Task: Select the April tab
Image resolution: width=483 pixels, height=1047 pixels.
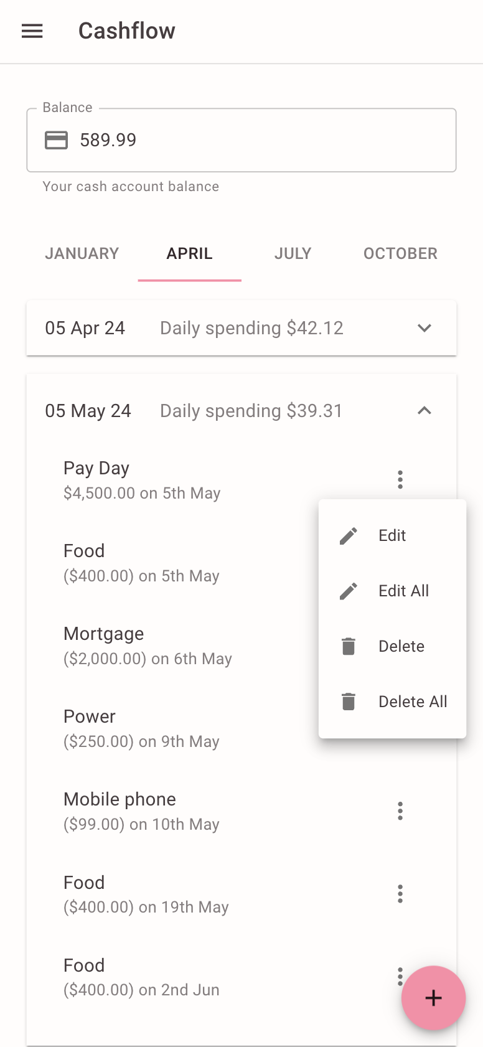Action: (189, 254)
